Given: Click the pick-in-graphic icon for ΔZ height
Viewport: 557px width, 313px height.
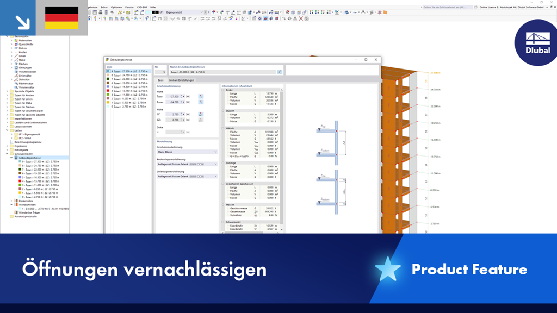Looking at the screenshot, I should (x=201, y=114).
